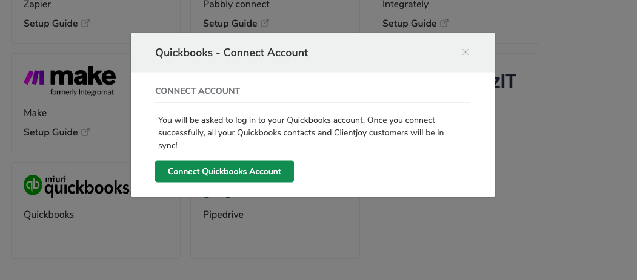Click external-link icon beside Zapier Setup Guide

(85, 23)
